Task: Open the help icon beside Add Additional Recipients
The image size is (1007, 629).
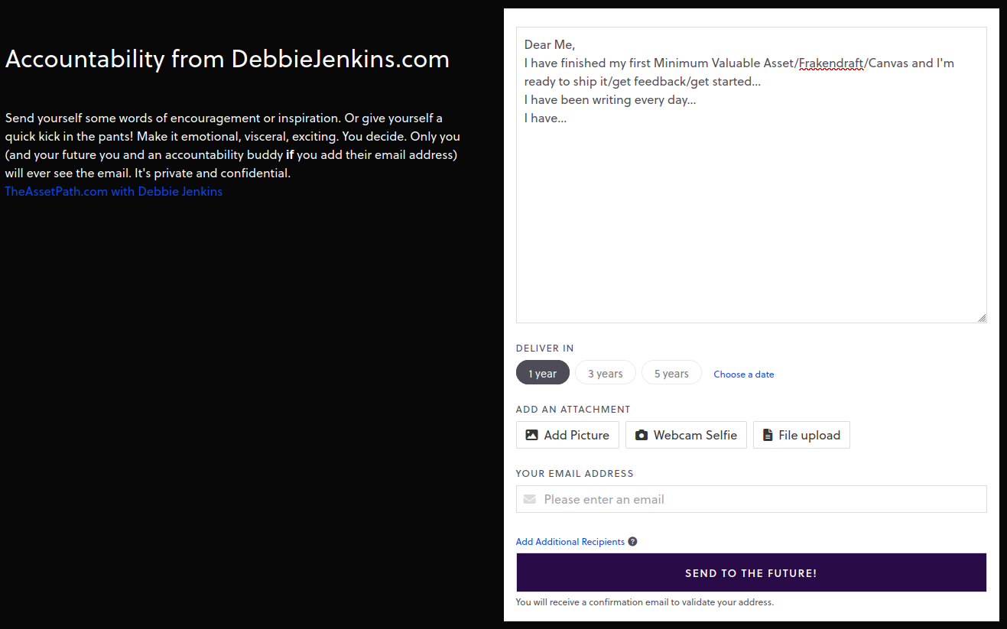Action: click(x=632, y=542)
